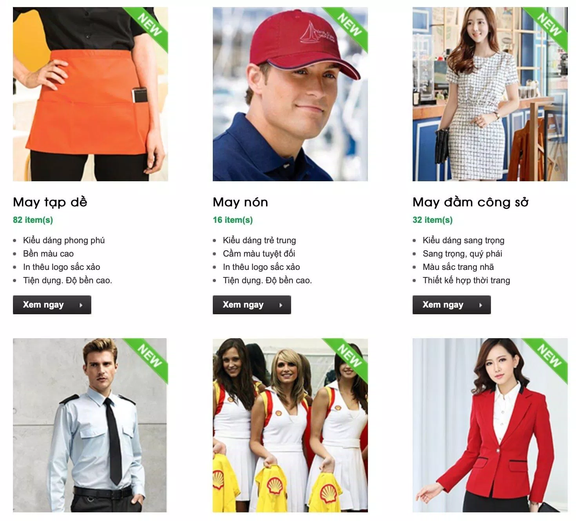Click arrow icon in May nón Xem ngay button
The height and width of the screenshot is (521, 576).
(281, 305)
